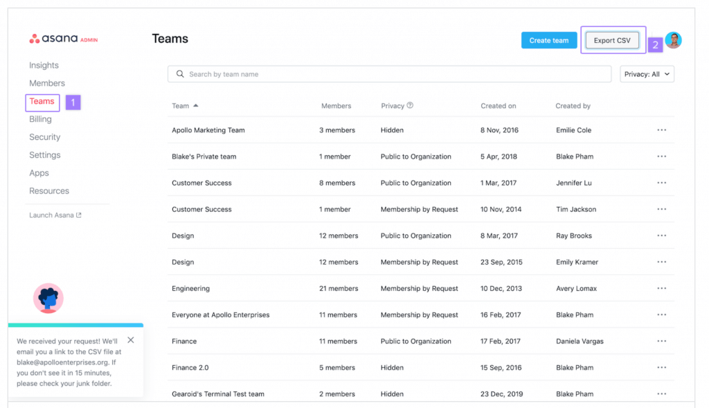The width and height of the screenshot is (709, 408).
Task: Open more options for Daniela Vargas' Finance team
Action: pos(661,341)
